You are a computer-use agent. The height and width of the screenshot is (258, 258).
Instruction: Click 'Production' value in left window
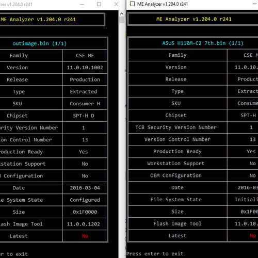pyautogui.click(x=85, y=79)
